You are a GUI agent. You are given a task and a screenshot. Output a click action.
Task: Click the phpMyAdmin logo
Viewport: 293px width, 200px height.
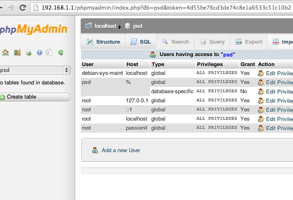[x=34, y=30]
